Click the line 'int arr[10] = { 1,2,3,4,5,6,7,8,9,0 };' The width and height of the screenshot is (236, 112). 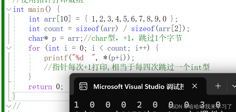[x=103, y=19]
